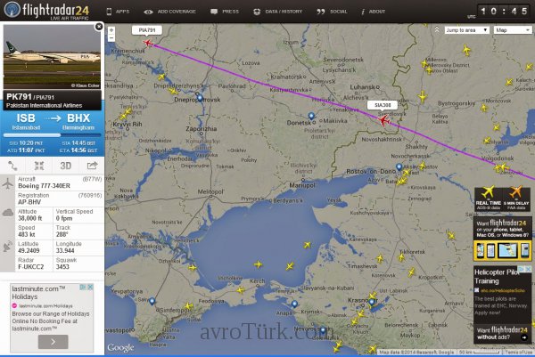Open the Social menu

tap(332, 12)
